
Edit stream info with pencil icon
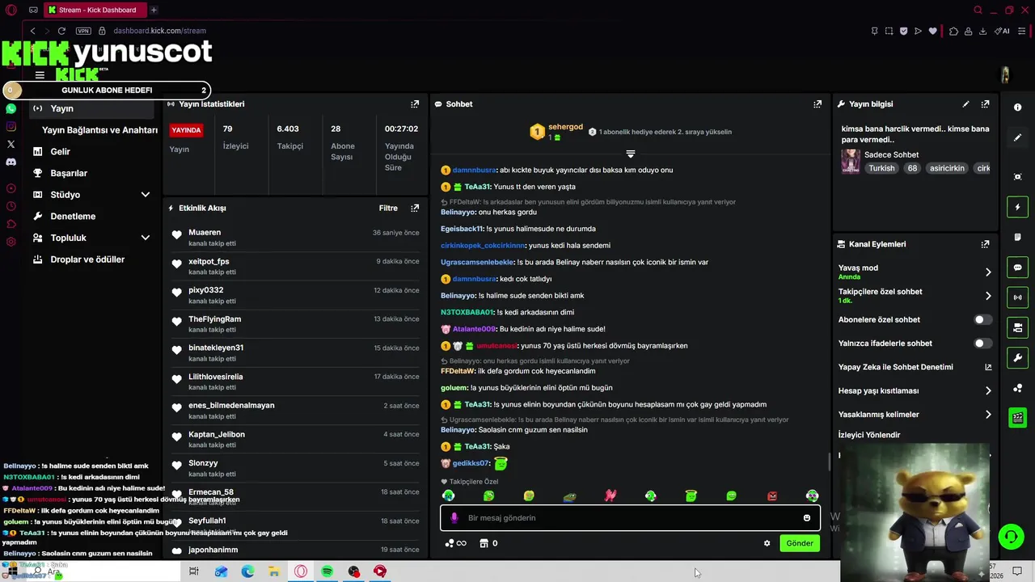point(965,104)
